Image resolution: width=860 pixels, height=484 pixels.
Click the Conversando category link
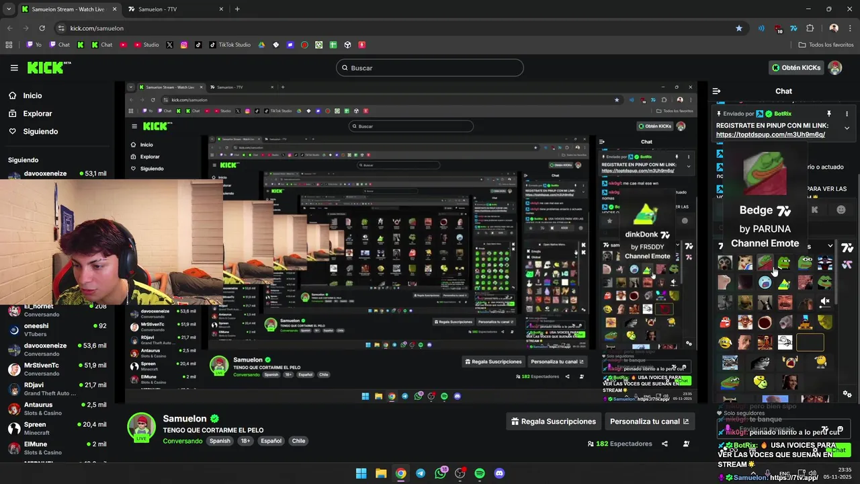click(182, 441)
